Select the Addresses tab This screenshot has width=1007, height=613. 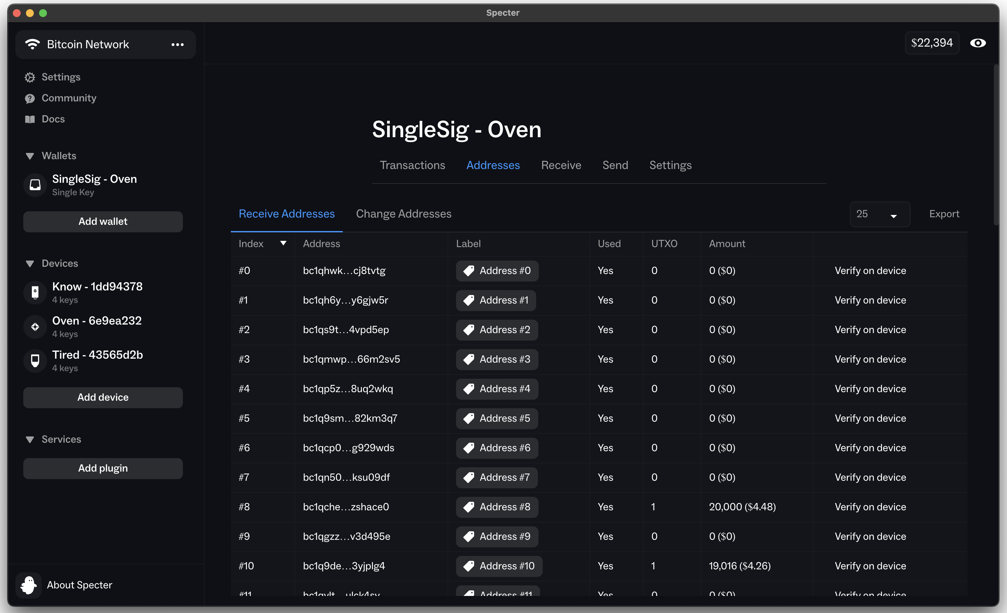(x=493, y=165)
